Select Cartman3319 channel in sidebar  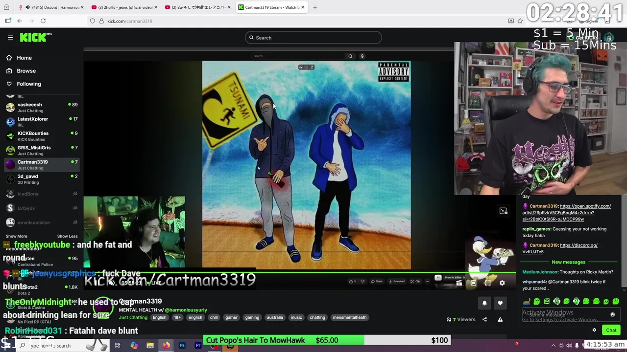(41, 165)
